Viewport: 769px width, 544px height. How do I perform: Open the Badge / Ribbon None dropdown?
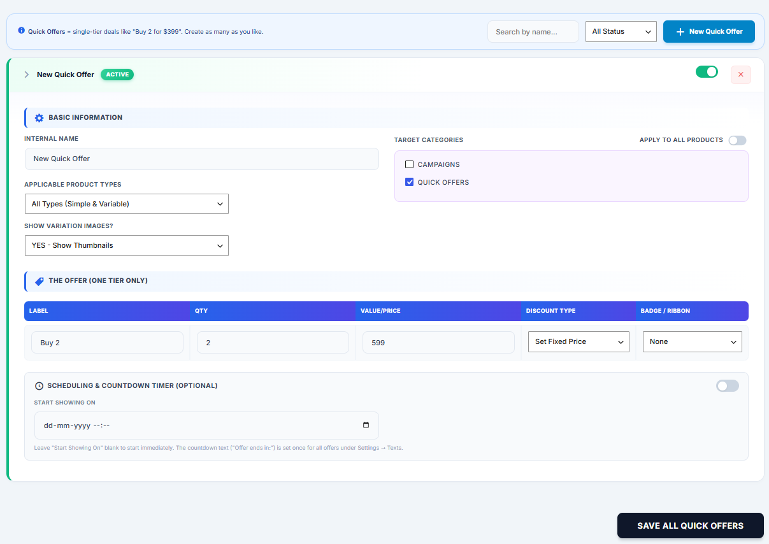tap(693, 341)
